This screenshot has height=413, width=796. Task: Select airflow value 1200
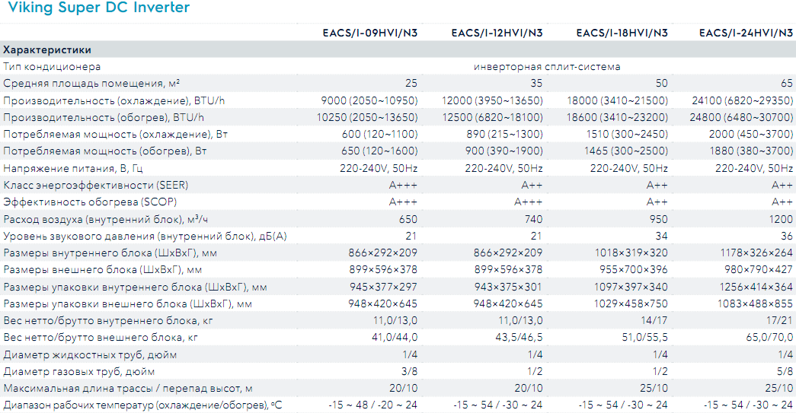point(781,219)
